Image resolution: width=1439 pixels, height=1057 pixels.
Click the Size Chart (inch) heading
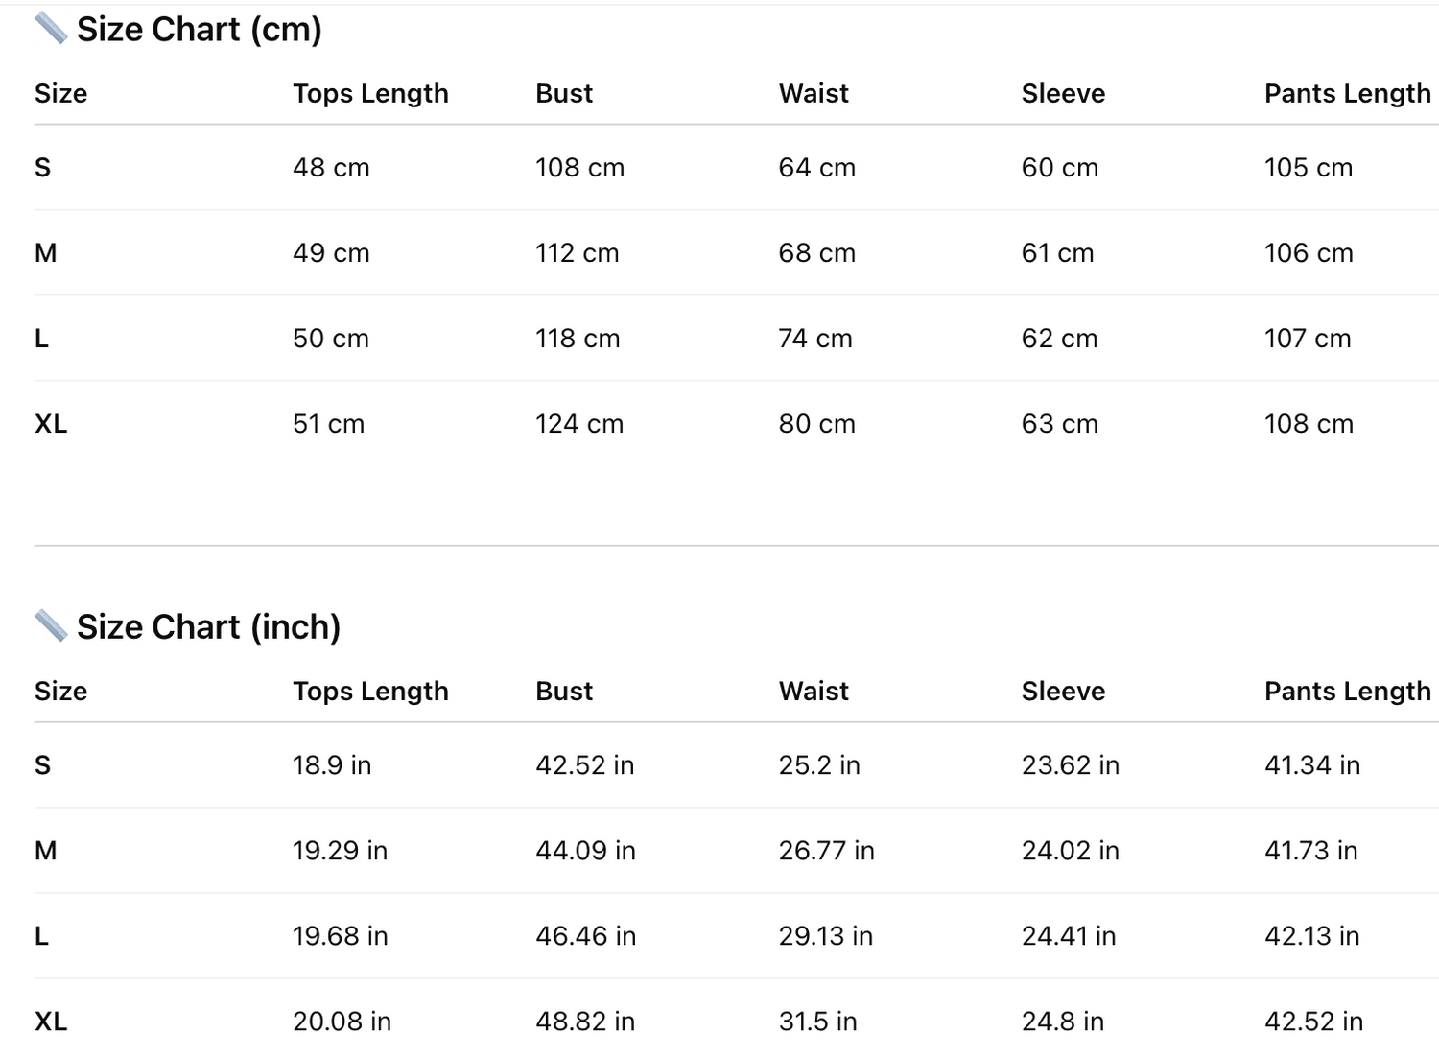(x=208, y=627)
